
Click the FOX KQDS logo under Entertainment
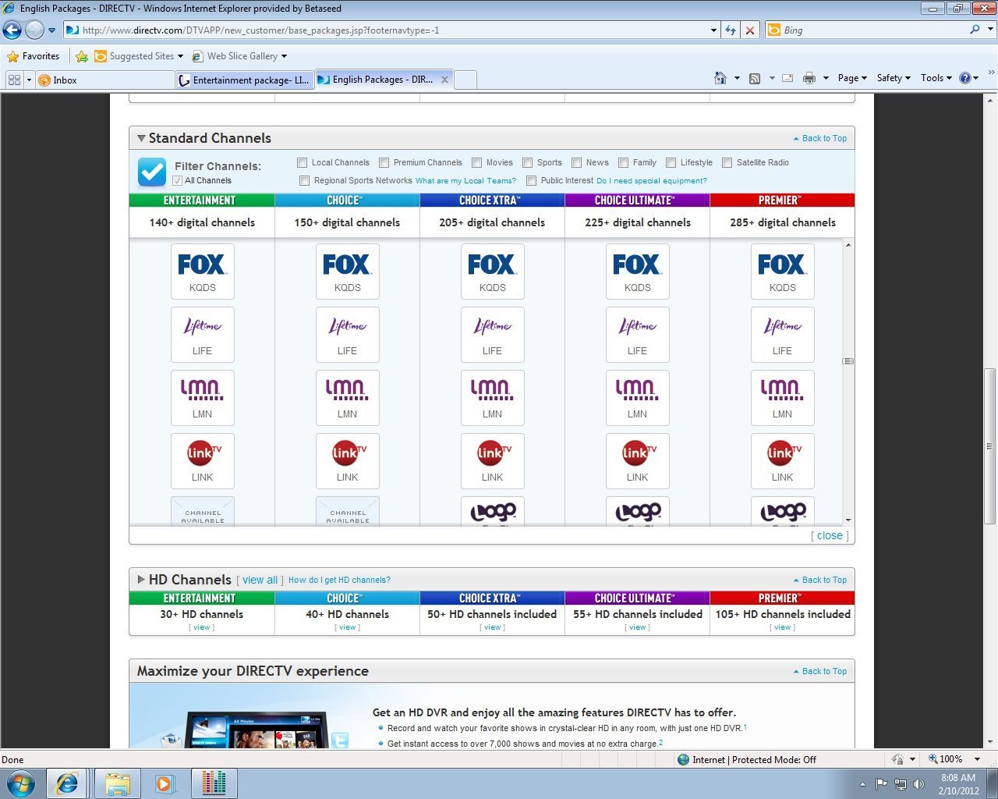(203, 272)
